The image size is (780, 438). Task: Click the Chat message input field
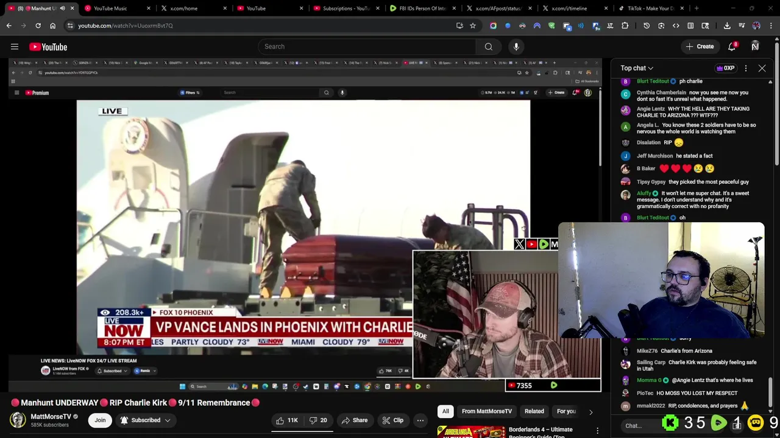pyautogui.click(x=639, y=426)
